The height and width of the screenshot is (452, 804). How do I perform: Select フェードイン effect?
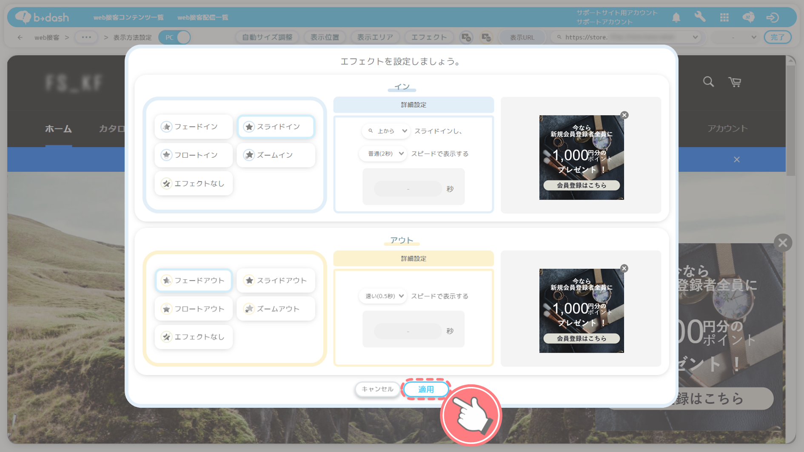click(x=194, y=127)
